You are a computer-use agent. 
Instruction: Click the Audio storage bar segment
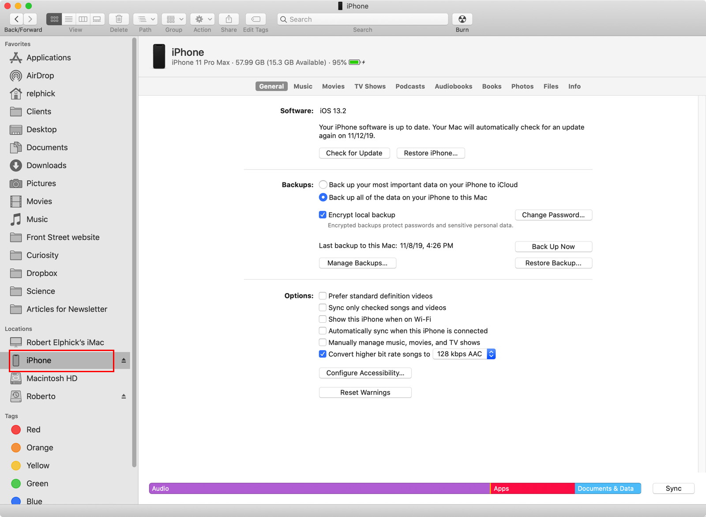click(x=319, y=488)
